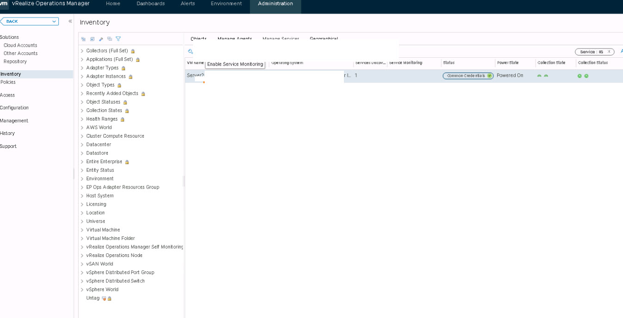The height and width of the screenshot is (318, 623).
Task: Expand the Adapter Types tree node
Action: (x=82, y=68)
